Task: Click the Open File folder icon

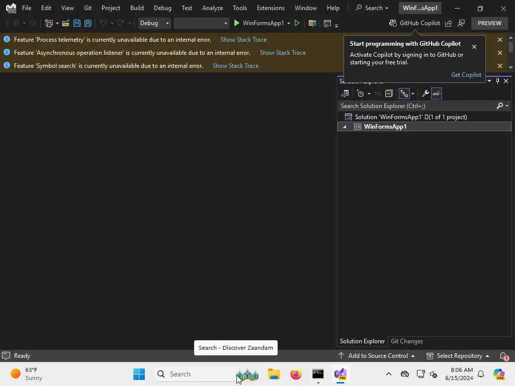Action: pos(66,23)
